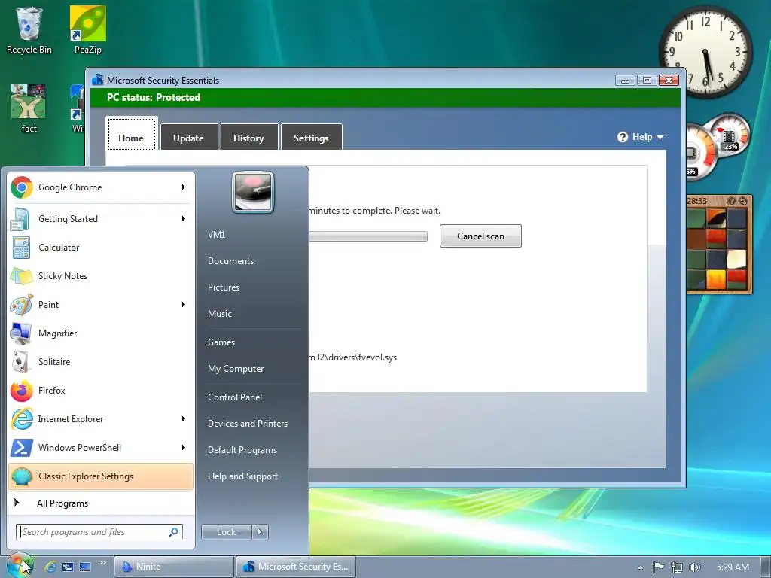Click the search magnifier icon in Start menu
771x578 pixels.
174,532
